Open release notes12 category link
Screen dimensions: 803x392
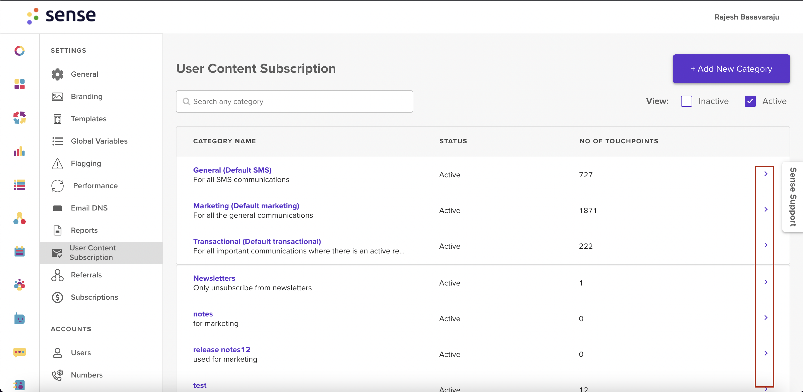pyautogui.click(x=222, y=350)
